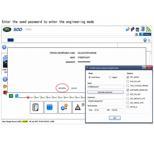The width and height of the screenshot is (154, 147).
Task: Click the green CAN network icon
Action: (11, 96)
